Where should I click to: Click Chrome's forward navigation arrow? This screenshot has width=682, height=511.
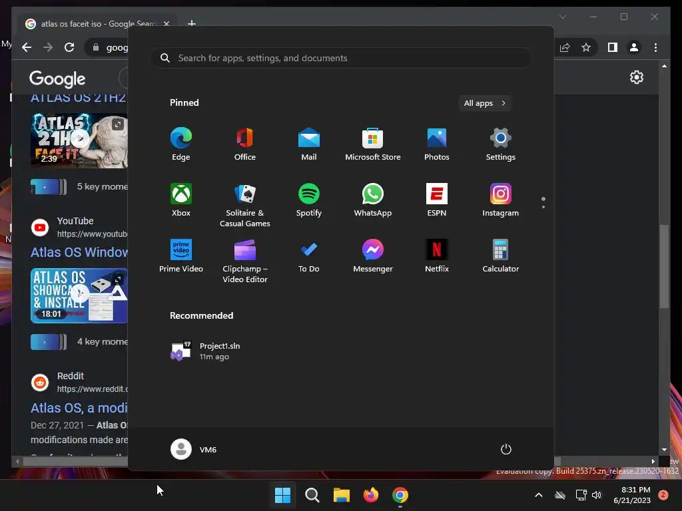[x=48, y=47]
